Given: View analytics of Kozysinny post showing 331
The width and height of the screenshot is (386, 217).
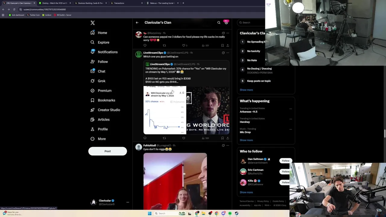Looking at the screenshot, I should (205, 46).
